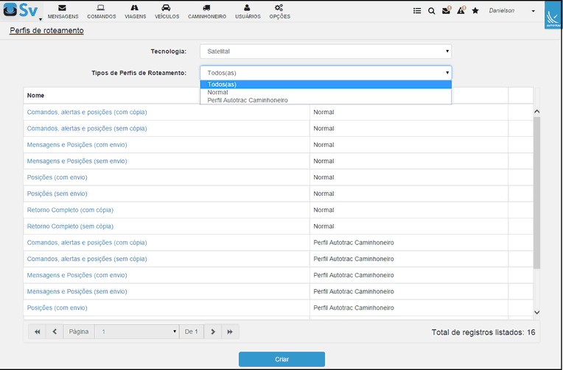Open Normal profile Mensagens e Posições (sem envio)
The width and height of the screenshot is (563, 370).
(x=77, y=161)
